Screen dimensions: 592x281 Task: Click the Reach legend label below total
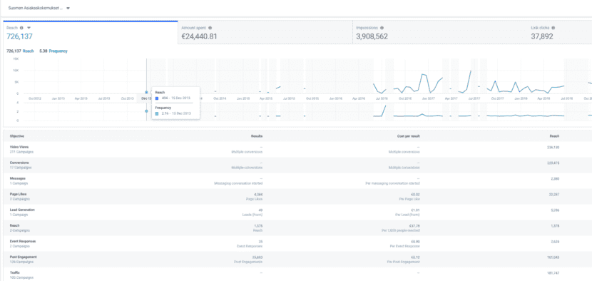tap(29, 51)
